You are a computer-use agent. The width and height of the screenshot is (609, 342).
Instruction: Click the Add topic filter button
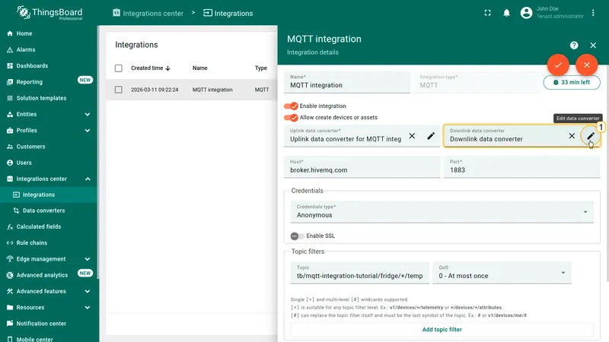pos(442,330)
